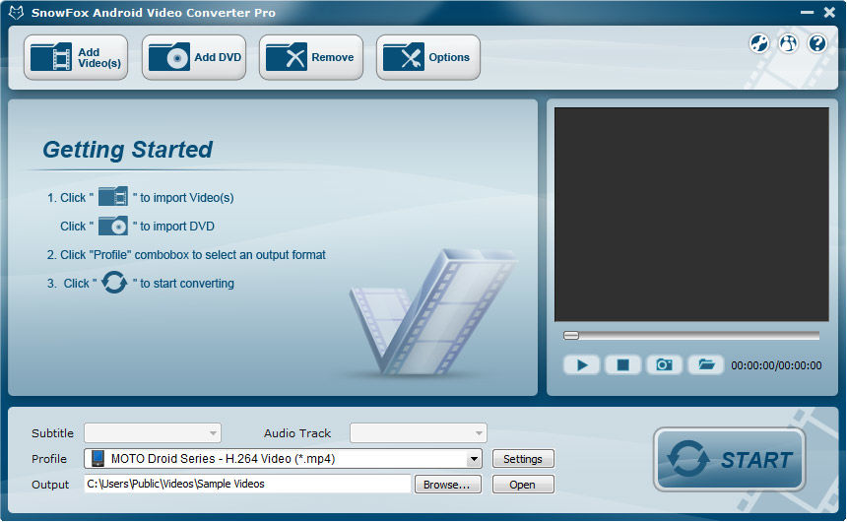The image size is (847, 522).
Task: Take a snapshot with camera icon
Action: (664, 365)
